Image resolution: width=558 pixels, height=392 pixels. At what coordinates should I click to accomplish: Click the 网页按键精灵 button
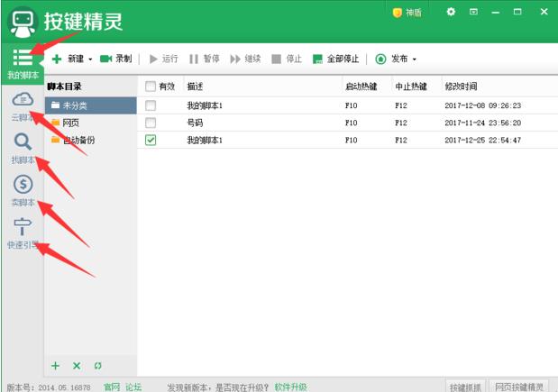tap(519, 387)
